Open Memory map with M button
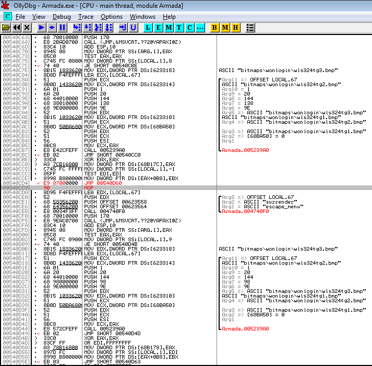Viewport: 372px width, 366px height. (x=169, y=27)
